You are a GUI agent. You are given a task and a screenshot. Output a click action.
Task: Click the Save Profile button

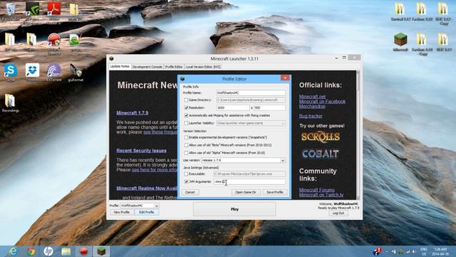(x=275, y=192)
